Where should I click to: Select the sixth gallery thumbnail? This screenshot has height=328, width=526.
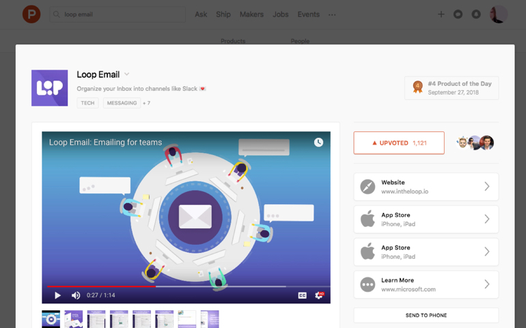(x=165, y=319)
